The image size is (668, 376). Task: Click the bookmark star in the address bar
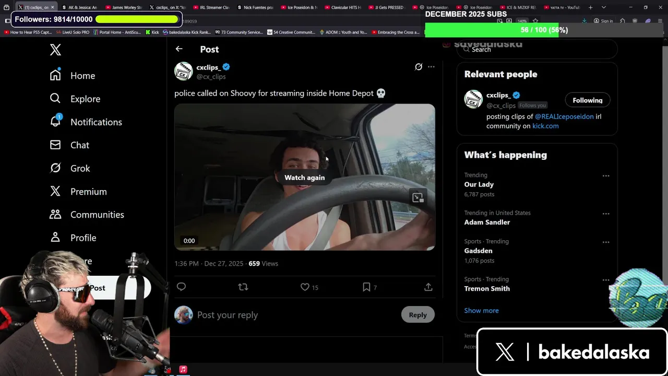pos(535,21)
